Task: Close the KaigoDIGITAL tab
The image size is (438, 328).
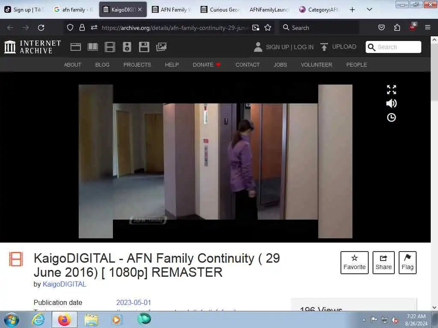Action: point(140,10)
